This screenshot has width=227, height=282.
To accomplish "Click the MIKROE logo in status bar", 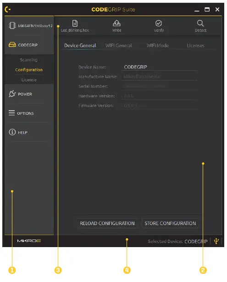I will coord(29,241).
